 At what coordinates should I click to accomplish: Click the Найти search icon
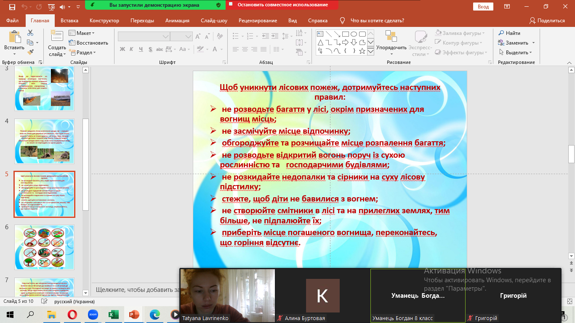point(509,33)
